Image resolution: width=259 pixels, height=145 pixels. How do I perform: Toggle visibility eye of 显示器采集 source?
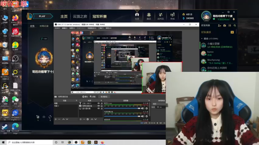click(x=99, y=109)
